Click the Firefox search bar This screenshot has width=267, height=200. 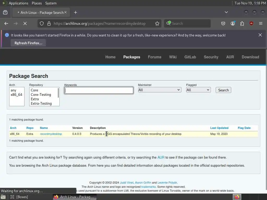[187, 23]
